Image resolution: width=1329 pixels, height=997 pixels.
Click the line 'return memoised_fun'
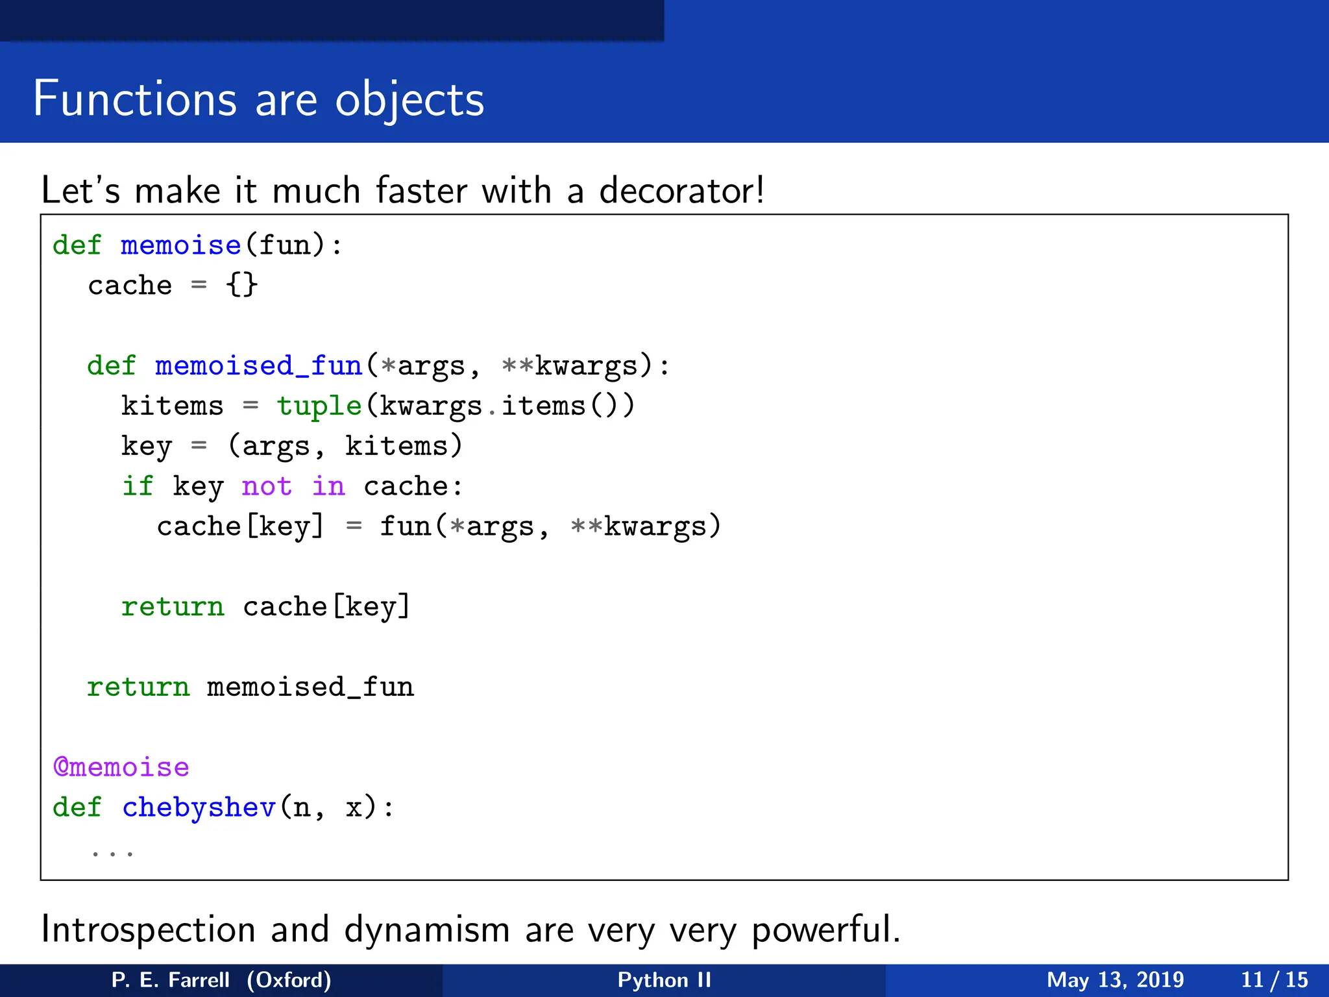click(x=250, y=687)
